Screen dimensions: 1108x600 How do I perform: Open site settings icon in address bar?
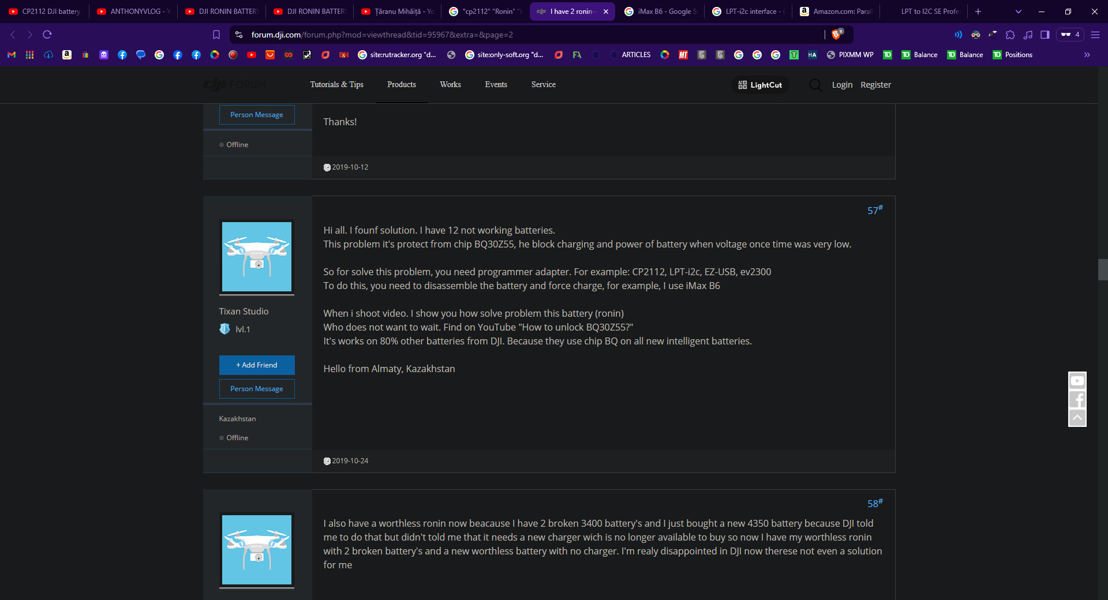tap(239, 35)
